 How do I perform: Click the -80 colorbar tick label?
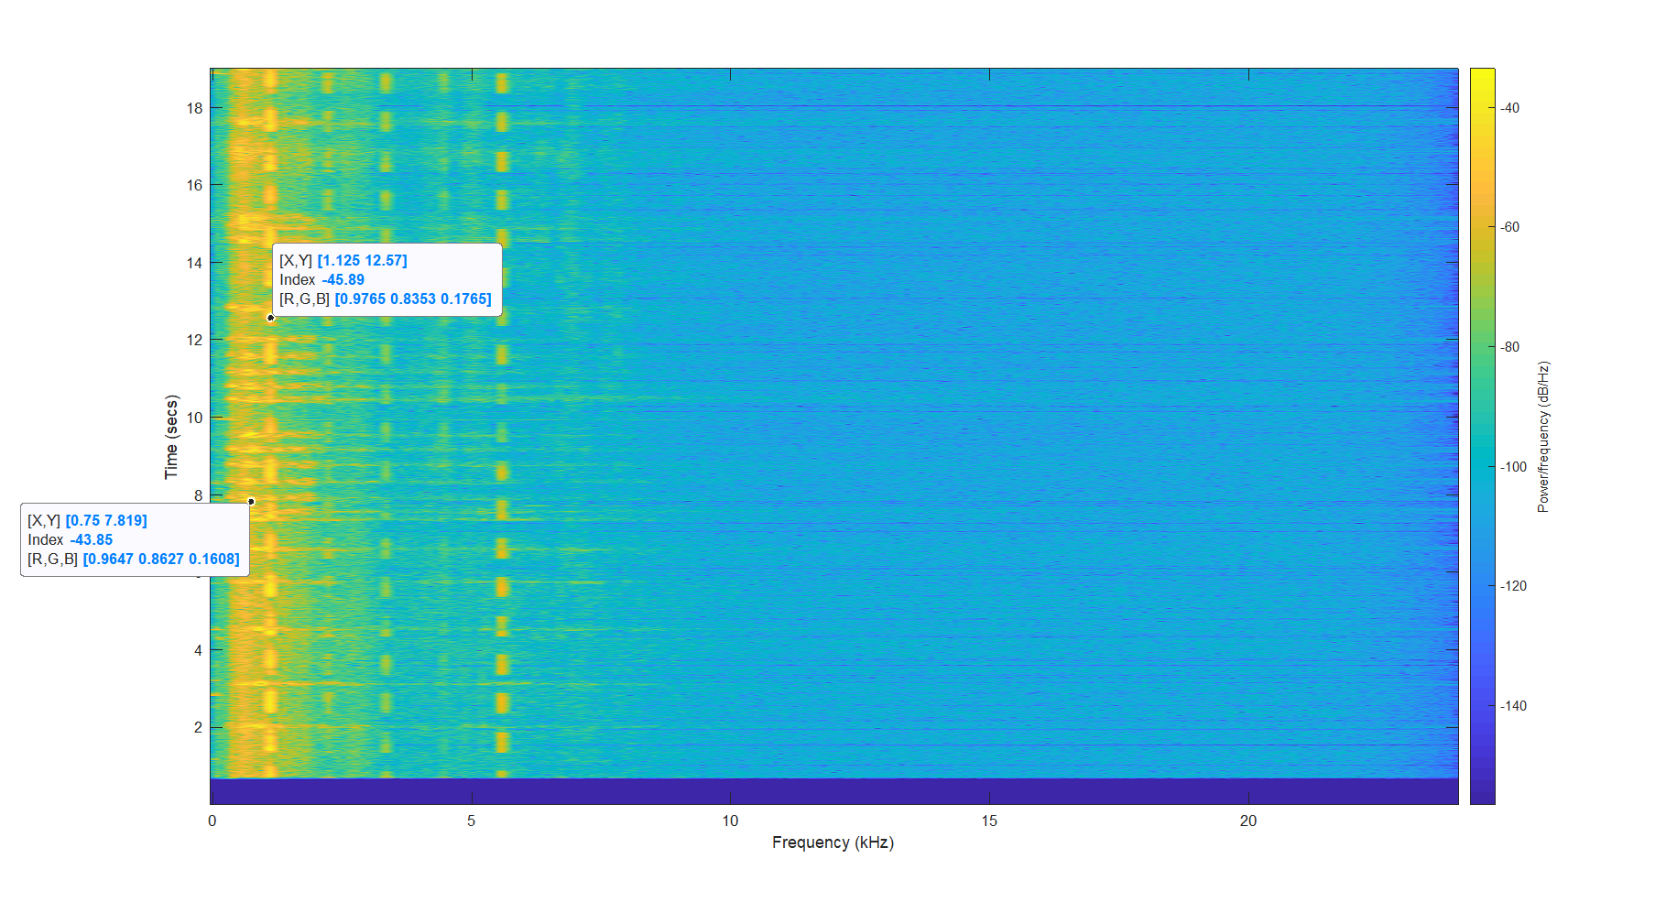[x=1509, y=347]
